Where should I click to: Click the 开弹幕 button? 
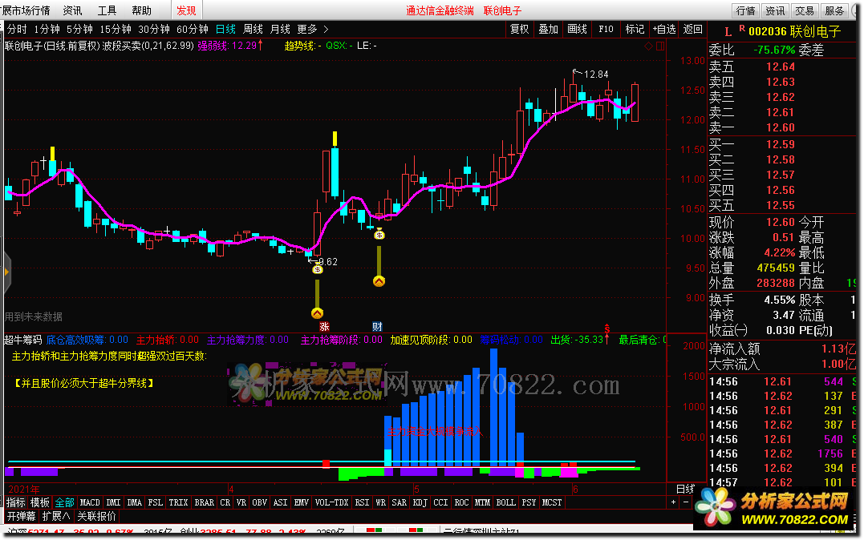22,516
